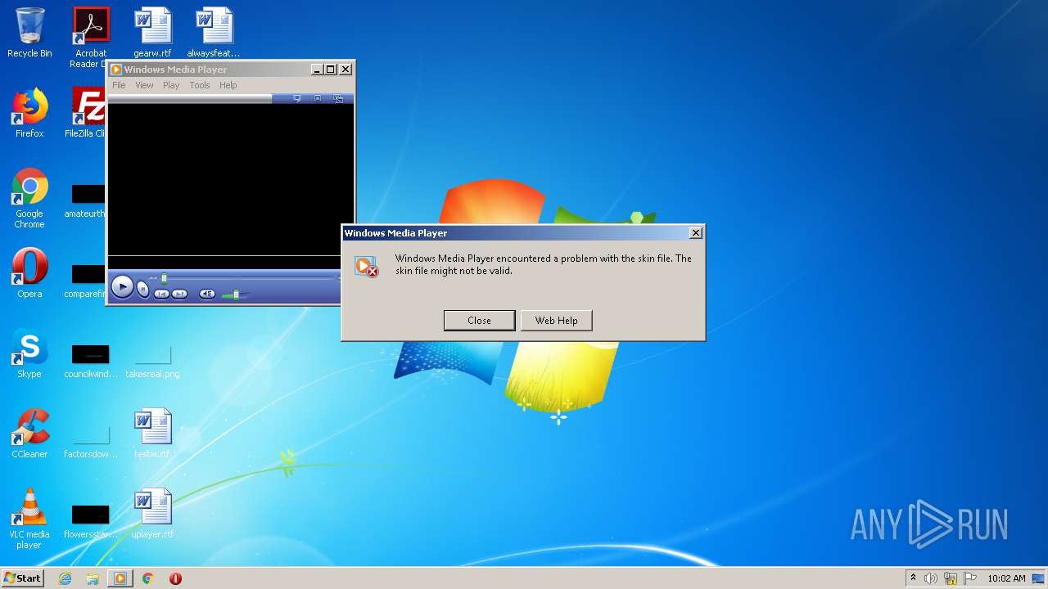Minimize the Windows Media Player window
The width and height of the screenshot is (1048, 589).
318,70
